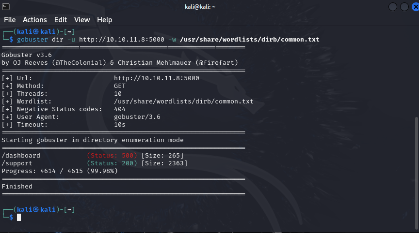Click the /dashboard result line
The width and height of the screenshot is (419, 233).
93,156
